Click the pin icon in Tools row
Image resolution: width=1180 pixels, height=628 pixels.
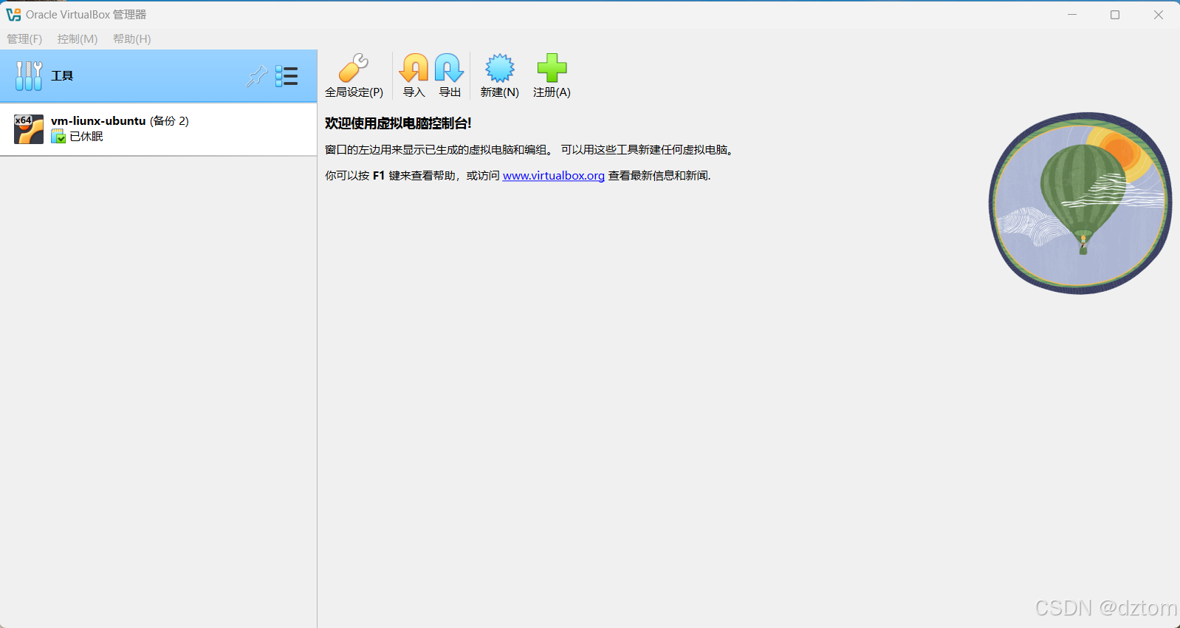pyautogui.click(x=256, y=76)
